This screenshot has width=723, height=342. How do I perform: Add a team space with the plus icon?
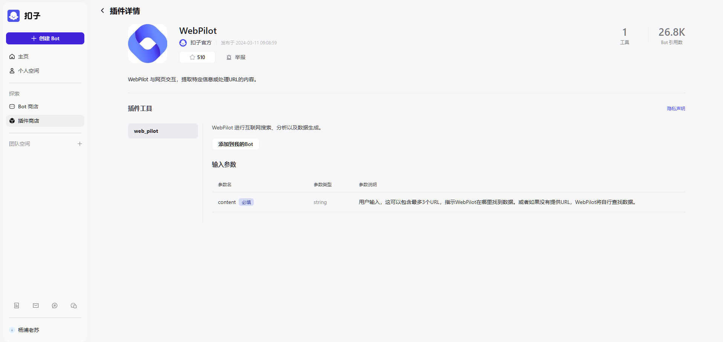coord(80,144)
